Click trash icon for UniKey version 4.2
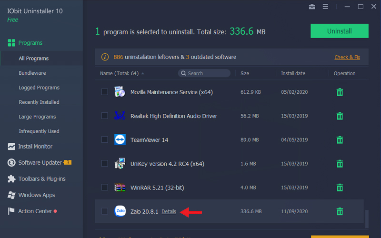This screenshot has width=381, height=238. click(x=340, y=164)
